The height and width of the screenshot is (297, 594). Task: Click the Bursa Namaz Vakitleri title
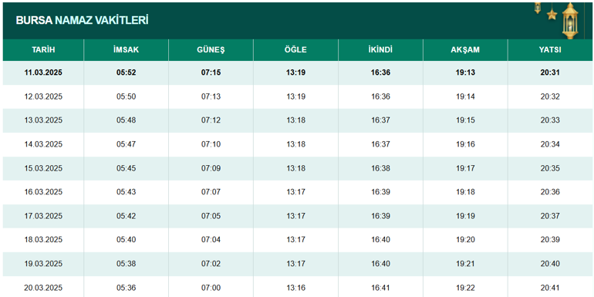(82, 21)
